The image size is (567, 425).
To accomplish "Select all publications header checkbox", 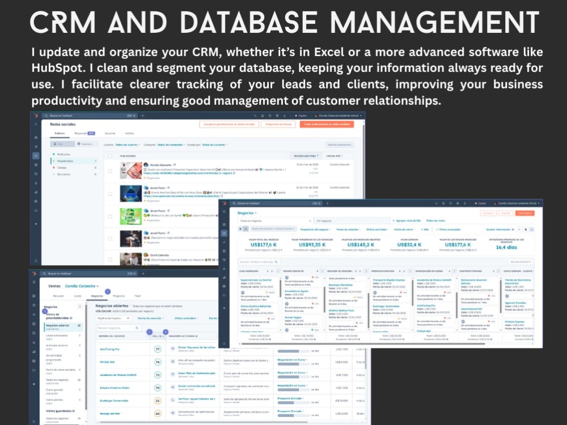I will coord(111,156).
